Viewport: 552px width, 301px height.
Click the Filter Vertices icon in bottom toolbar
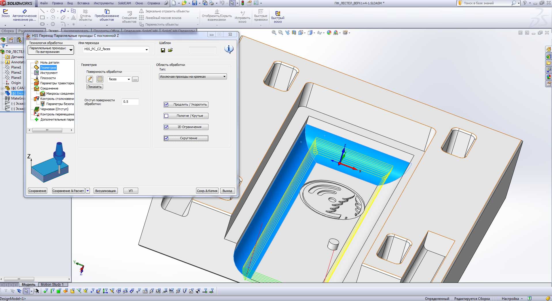pos(45,291)
